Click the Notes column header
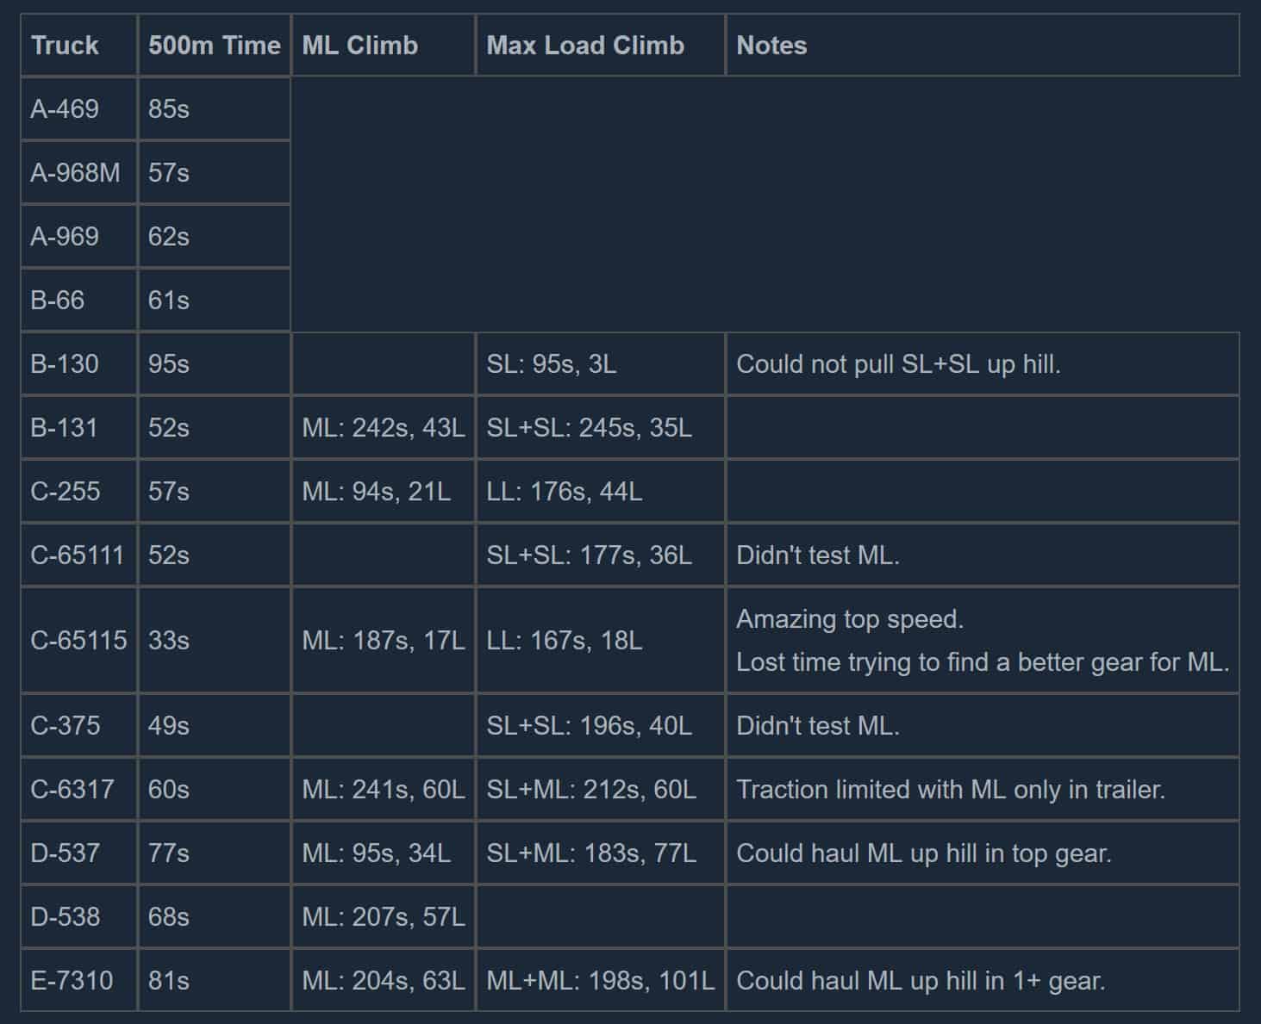The height and width of the screenshot is (1024, 1261). click(771, 46)
